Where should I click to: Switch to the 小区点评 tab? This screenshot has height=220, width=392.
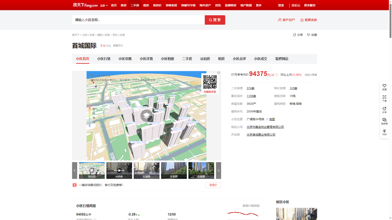pos(239,59)
